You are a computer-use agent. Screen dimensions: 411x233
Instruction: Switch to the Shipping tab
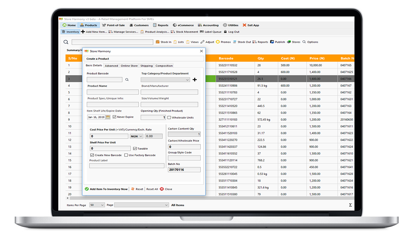point(146,66)
